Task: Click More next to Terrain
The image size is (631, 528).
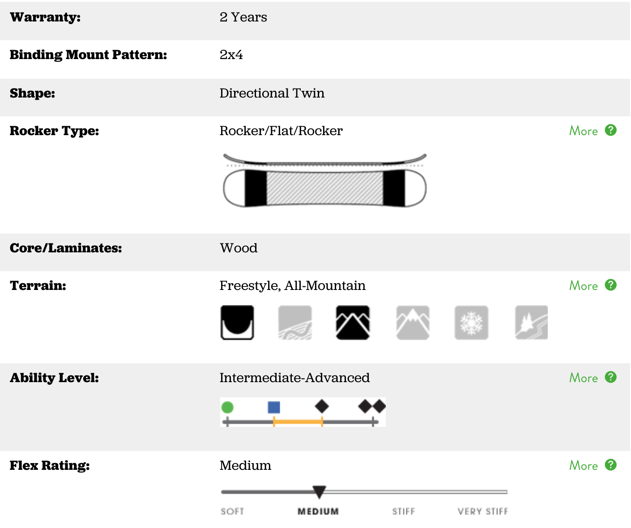Action: tap(583, 286)
